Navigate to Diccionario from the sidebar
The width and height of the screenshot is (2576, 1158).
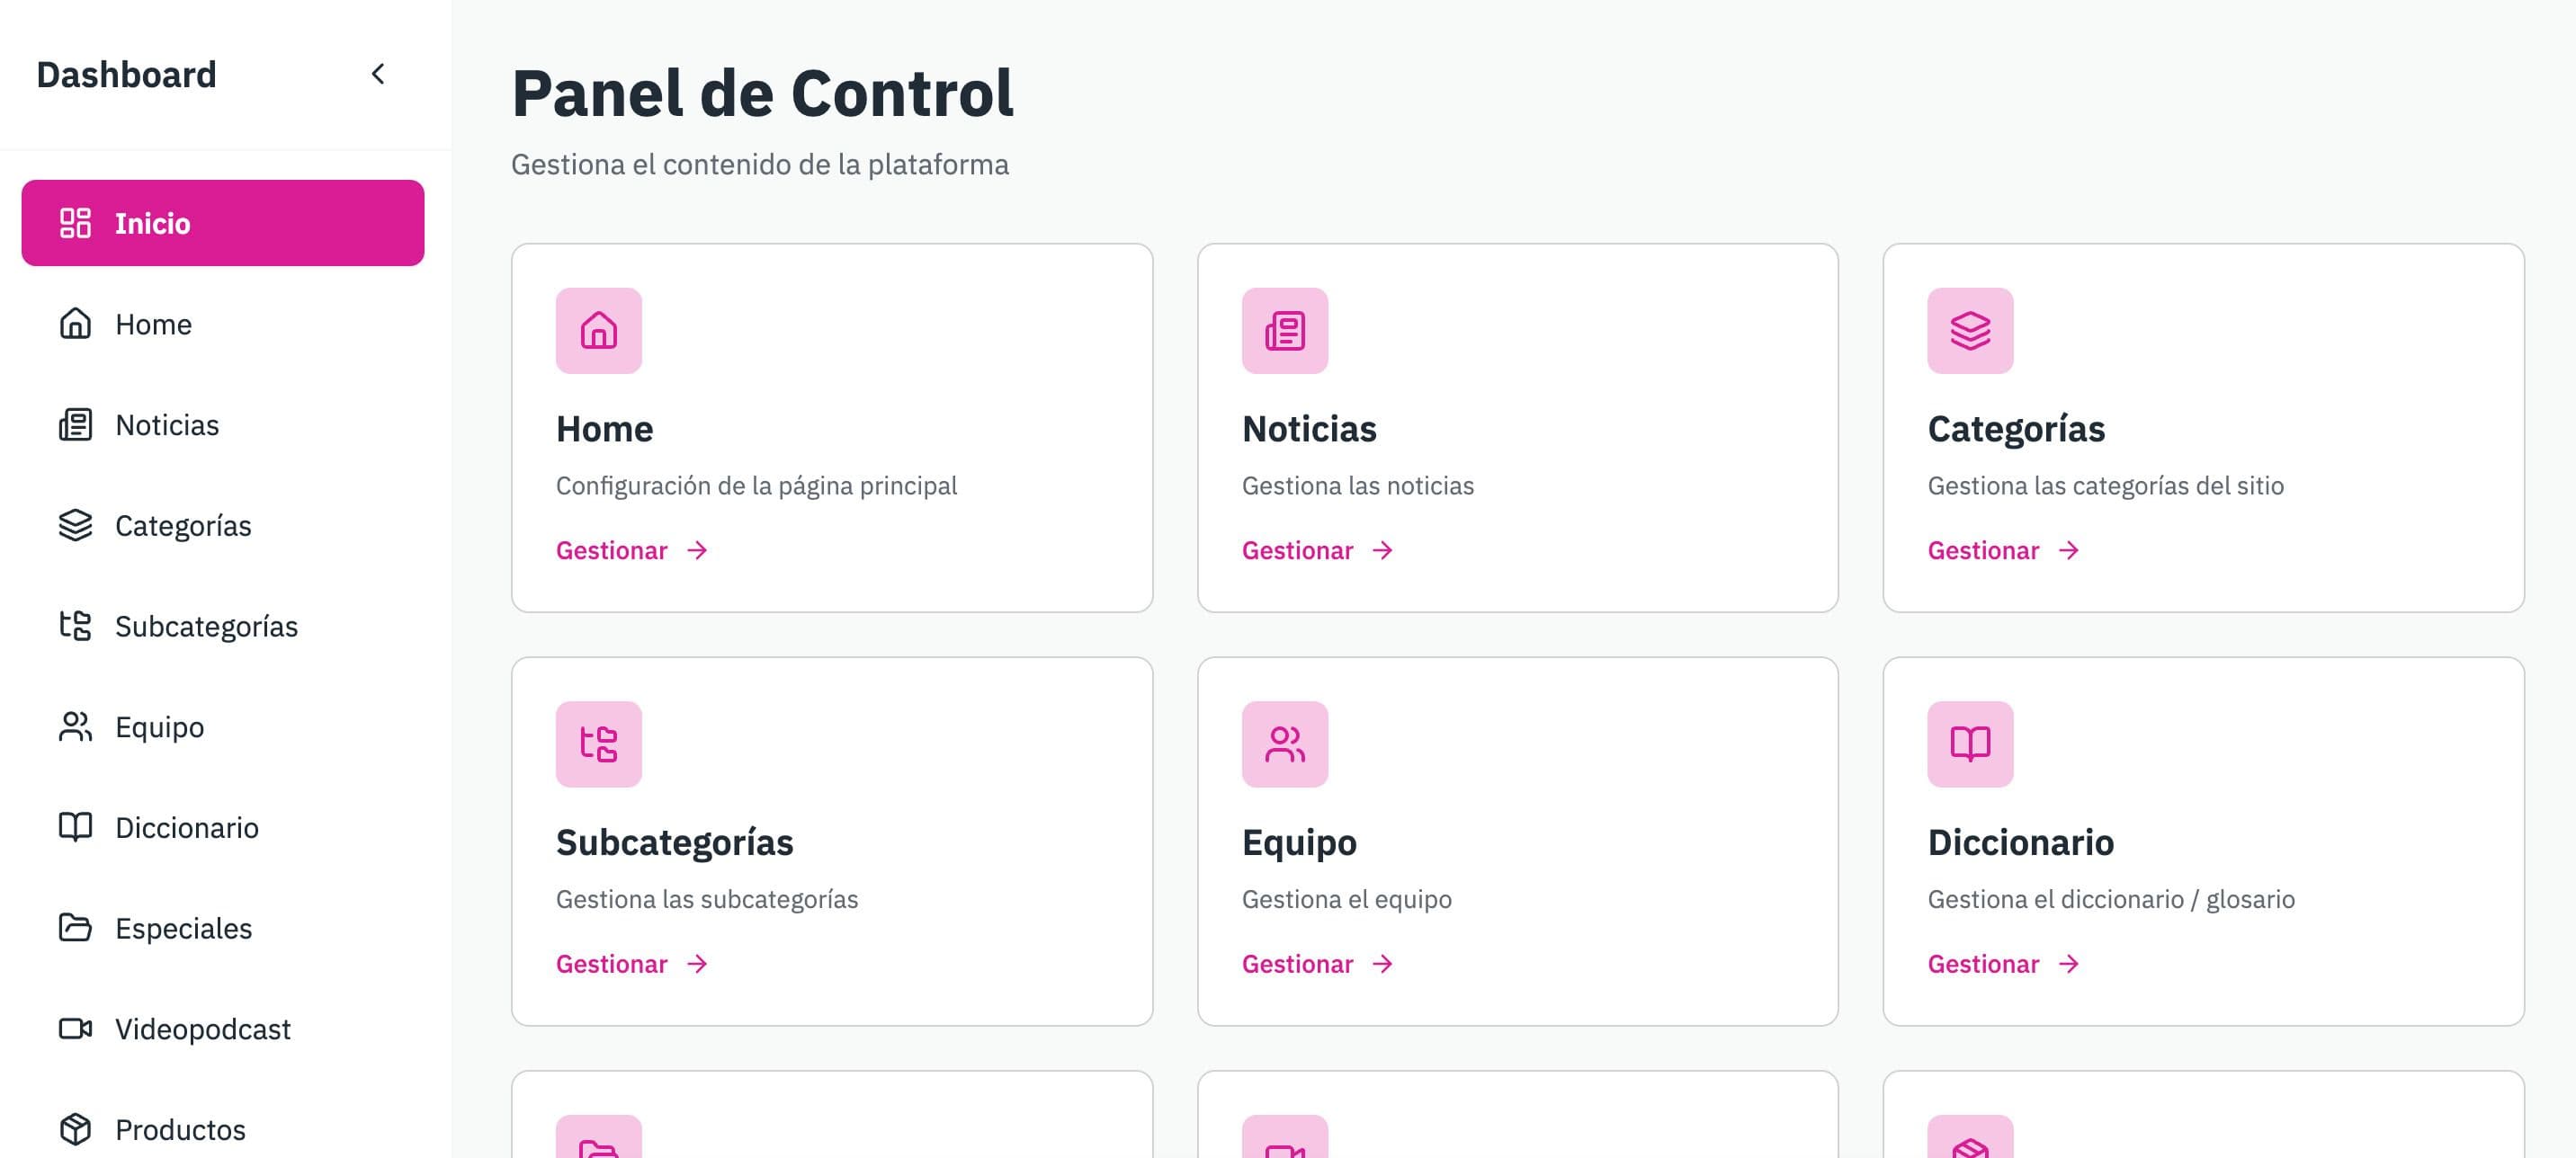point(186,828)
